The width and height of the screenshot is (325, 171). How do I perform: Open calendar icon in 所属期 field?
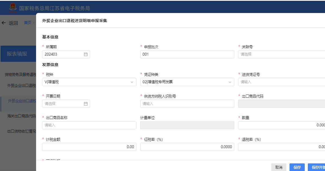pyautogui.click(x=86, y=54)
